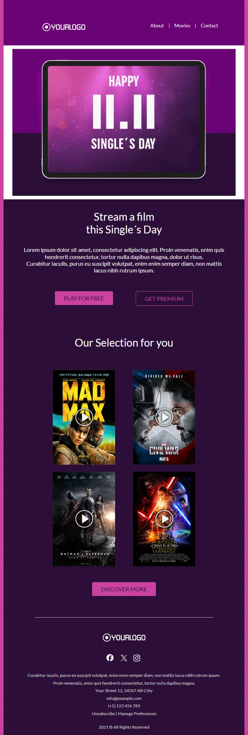Click the Get Premium button
This screenshot has width=248, height=735.
(x=164, y=299)
